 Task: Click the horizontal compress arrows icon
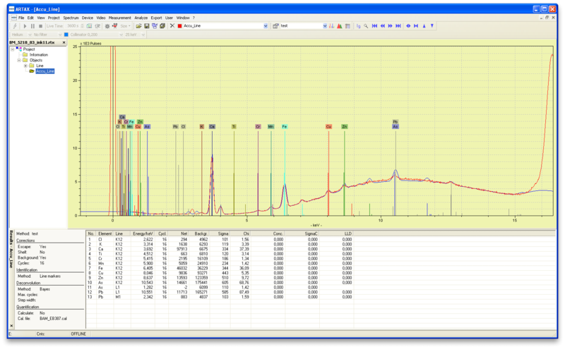point(416,26)
